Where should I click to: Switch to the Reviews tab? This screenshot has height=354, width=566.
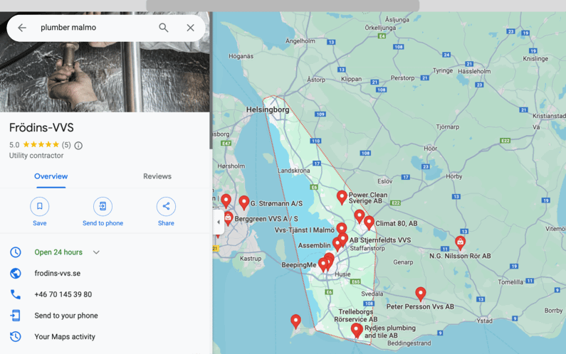click(157, 176)
